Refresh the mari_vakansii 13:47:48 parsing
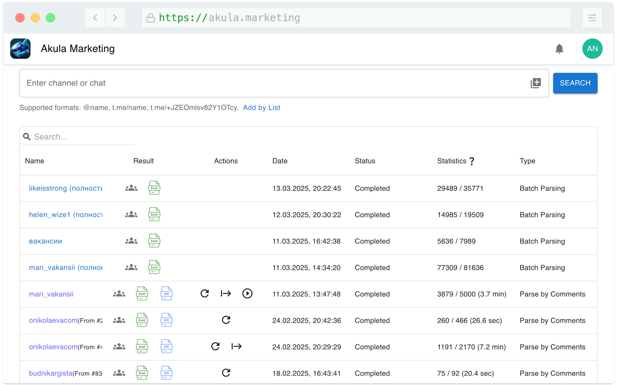 (x=205, y=294)
